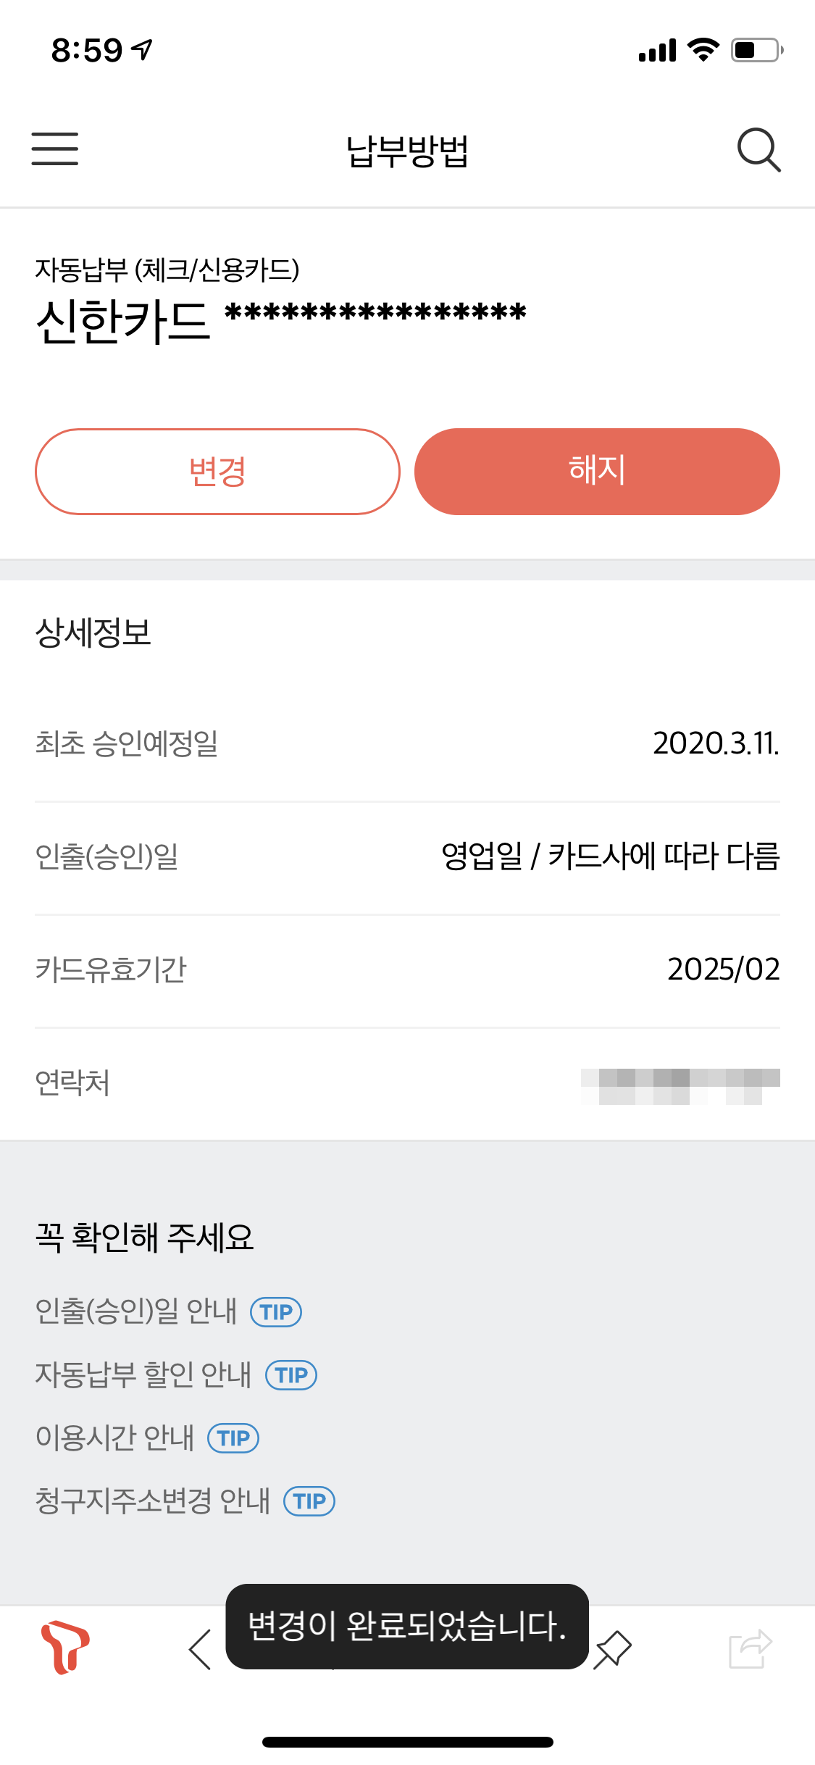Tap the 변경이 완료되었습니다 toast message
The width and height of the screenshot is (815, 1765).
click(407, 1627)
